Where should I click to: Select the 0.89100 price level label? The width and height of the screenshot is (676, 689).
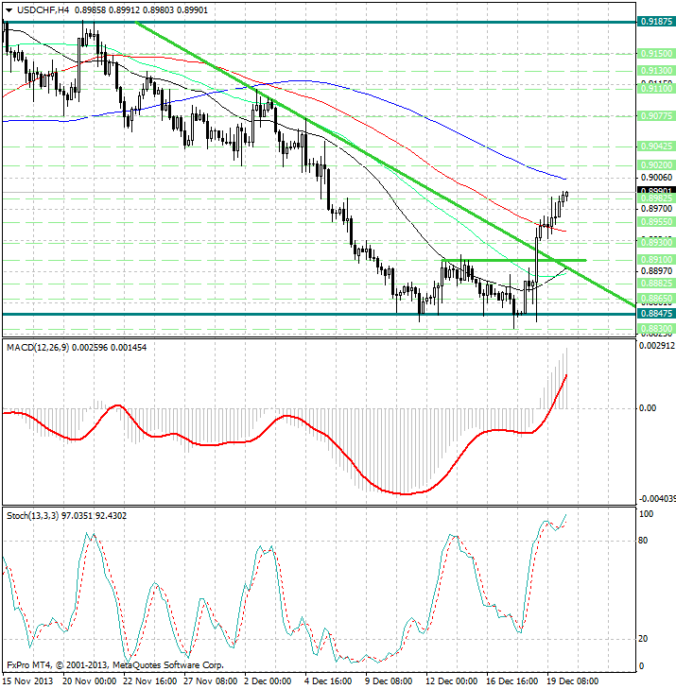pyautogui.click(x=655, y=259)
